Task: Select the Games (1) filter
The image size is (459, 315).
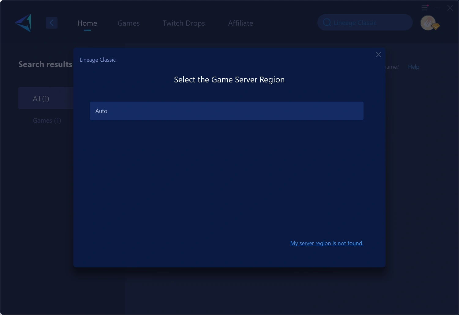Action: (47, 120)
